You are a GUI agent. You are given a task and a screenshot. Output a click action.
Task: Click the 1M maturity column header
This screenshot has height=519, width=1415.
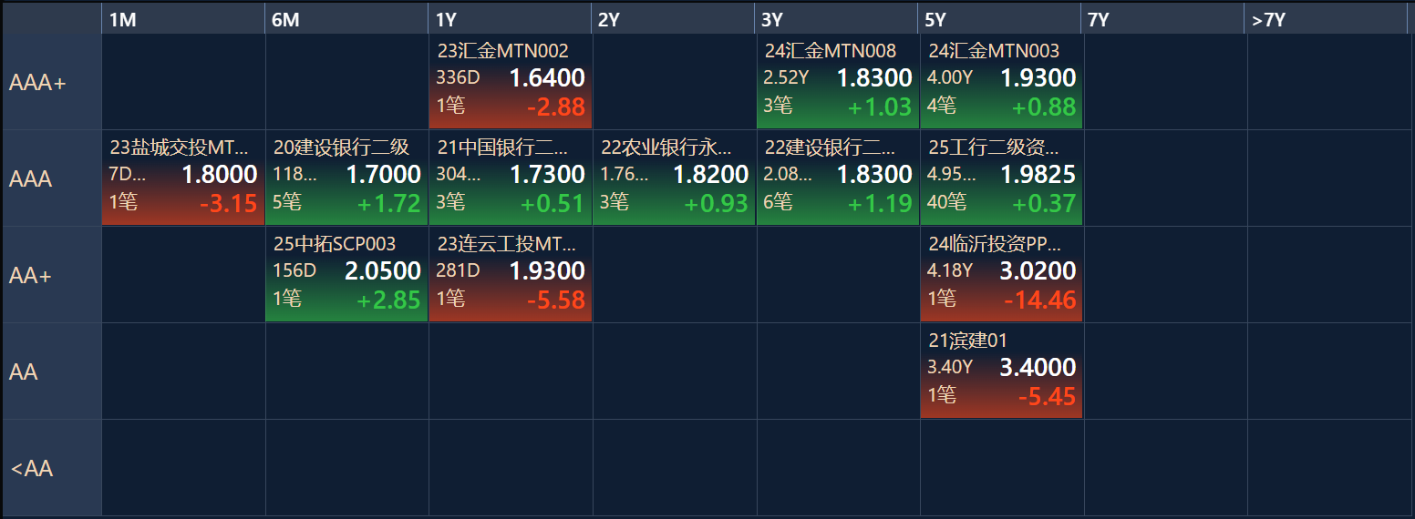(x=182, y=20)
